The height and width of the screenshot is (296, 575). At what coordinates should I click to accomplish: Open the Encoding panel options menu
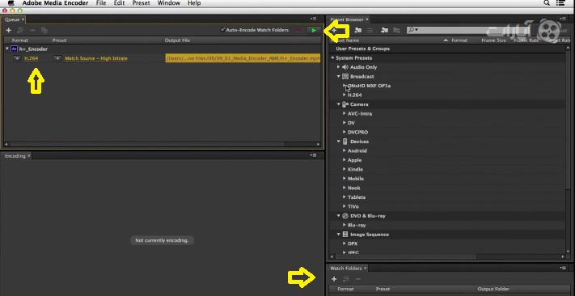[313, 155]
